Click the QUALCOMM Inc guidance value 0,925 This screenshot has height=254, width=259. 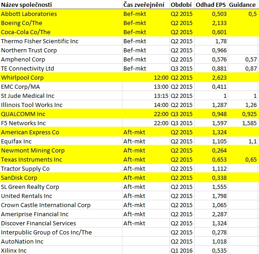point(243,114)
